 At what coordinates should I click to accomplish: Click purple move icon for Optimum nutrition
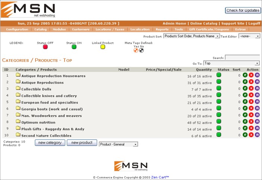tap(257, 122)
